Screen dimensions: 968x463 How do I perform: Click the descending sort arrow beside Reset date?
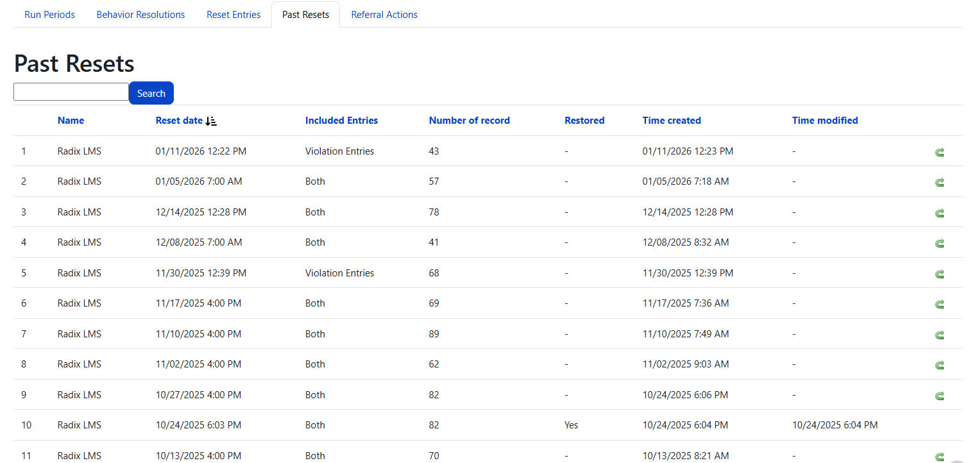pos(211,121)
